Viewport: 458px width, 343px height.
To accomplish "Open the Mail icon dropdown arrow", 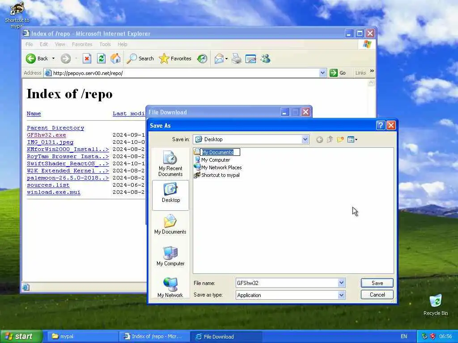I will (x=226, y=59).
